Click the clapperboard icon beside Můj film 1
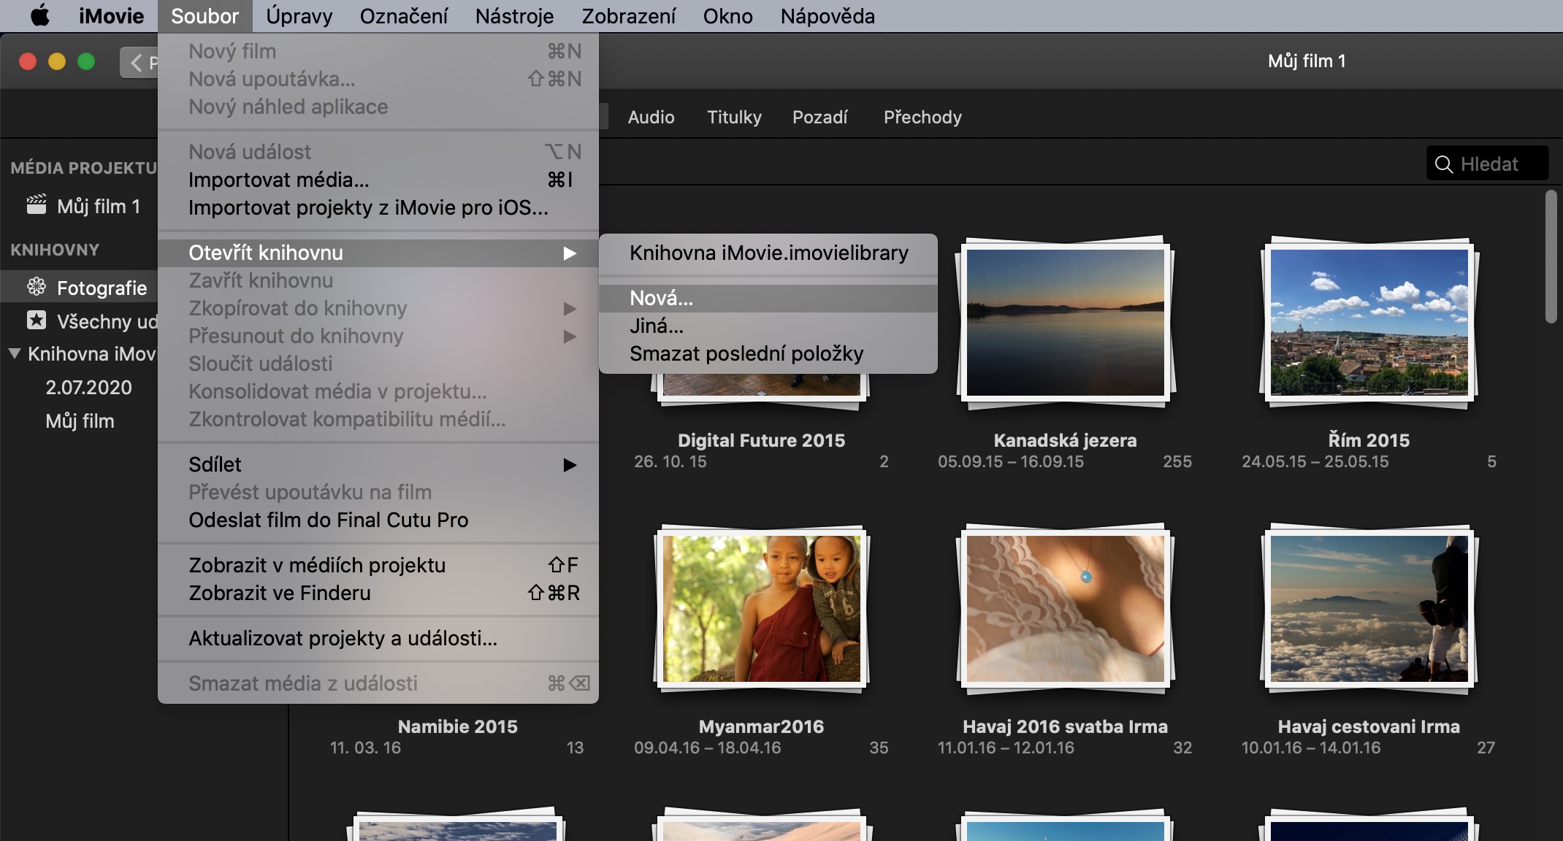 [x=37, y=205]
